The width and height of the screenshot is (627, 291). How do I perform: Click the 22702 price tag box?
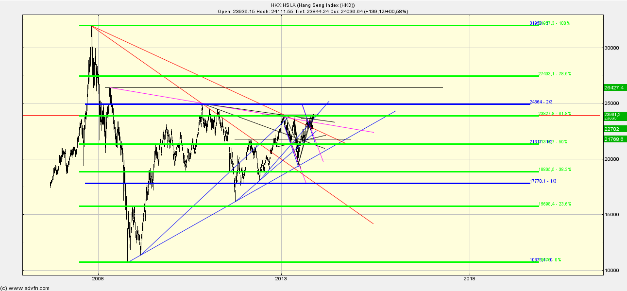[612, 129]
